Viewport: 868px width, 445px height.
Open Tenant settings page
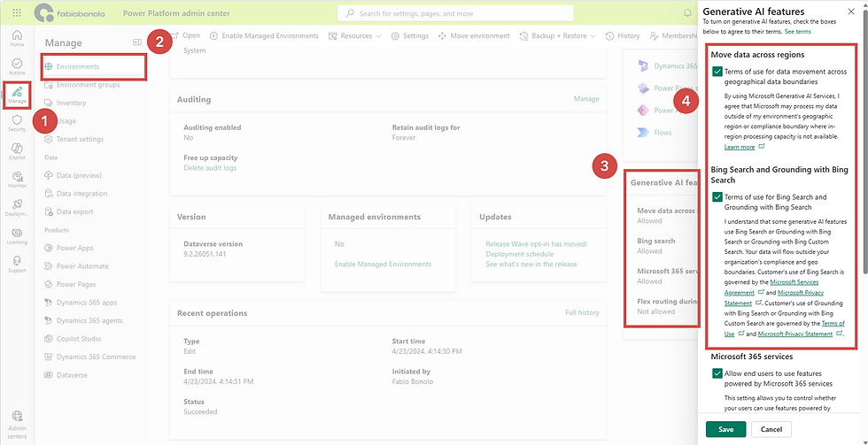coord(80,139)
